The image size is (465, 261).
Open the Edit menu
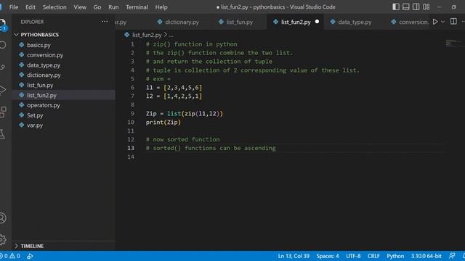tap(31, 7)
